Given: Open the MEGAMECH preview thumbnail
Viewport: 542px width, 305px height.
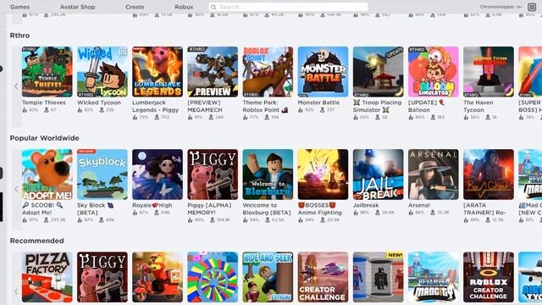Looking at the screenshot, I should tap(213, 72).
